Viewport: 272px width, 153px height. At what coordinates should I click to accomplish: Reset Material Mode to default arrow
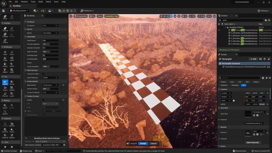click(63, 85)
